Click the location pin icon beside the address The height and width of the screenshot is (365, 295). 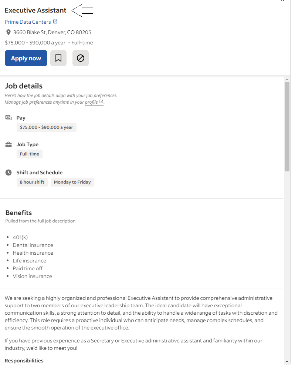click(x=8, y=32)
